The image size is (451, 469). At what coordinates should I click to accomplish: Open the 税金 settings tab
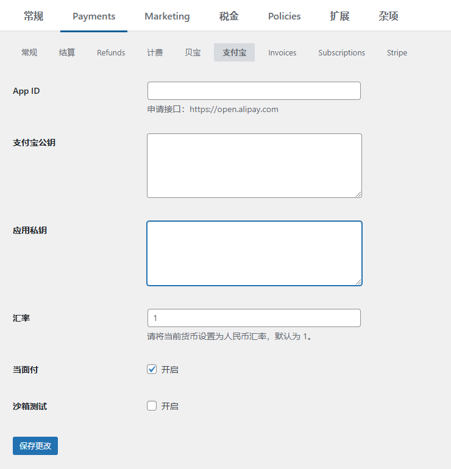[x=229, y=16]
